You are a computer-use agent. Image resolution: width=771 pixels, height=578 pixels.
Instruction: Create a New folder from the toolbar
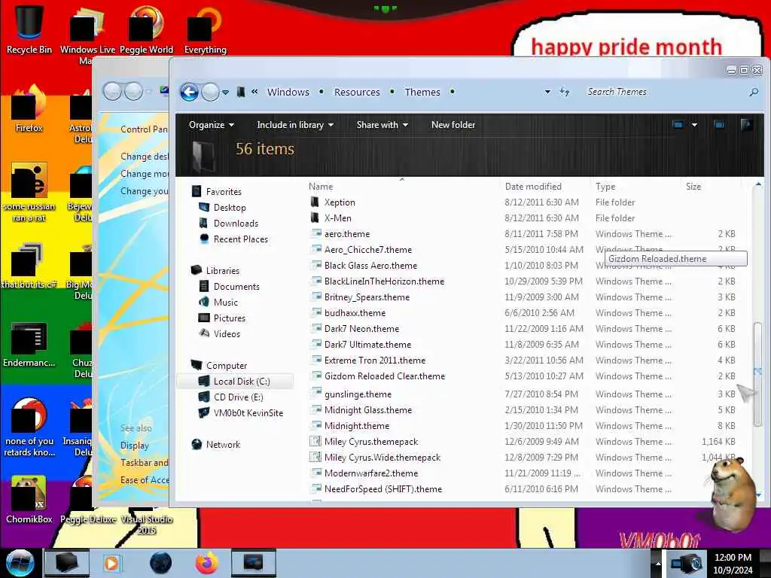[453, 125]
